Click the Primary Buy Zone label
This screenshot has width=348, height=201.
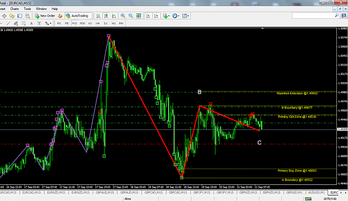[297, 170]
